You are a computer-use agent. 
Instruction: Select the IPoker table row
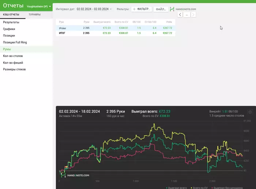click(x=116, y=28)
